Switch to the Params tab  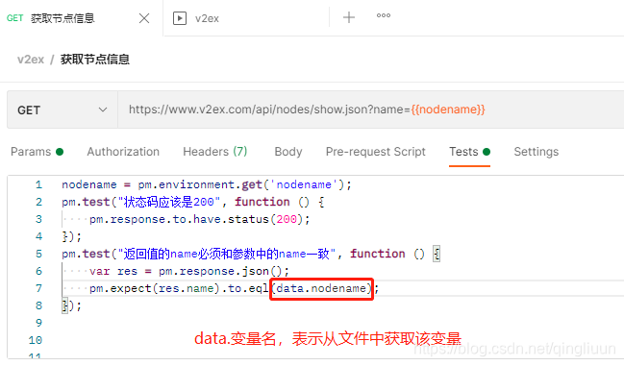(x=37, y=152)
